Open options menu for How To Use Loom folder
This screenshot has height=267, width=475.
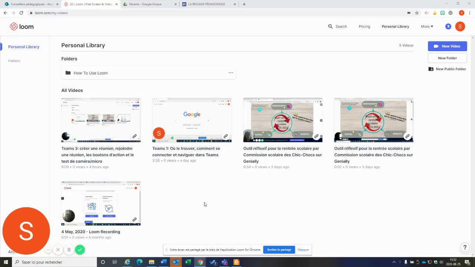pos(230,73)
